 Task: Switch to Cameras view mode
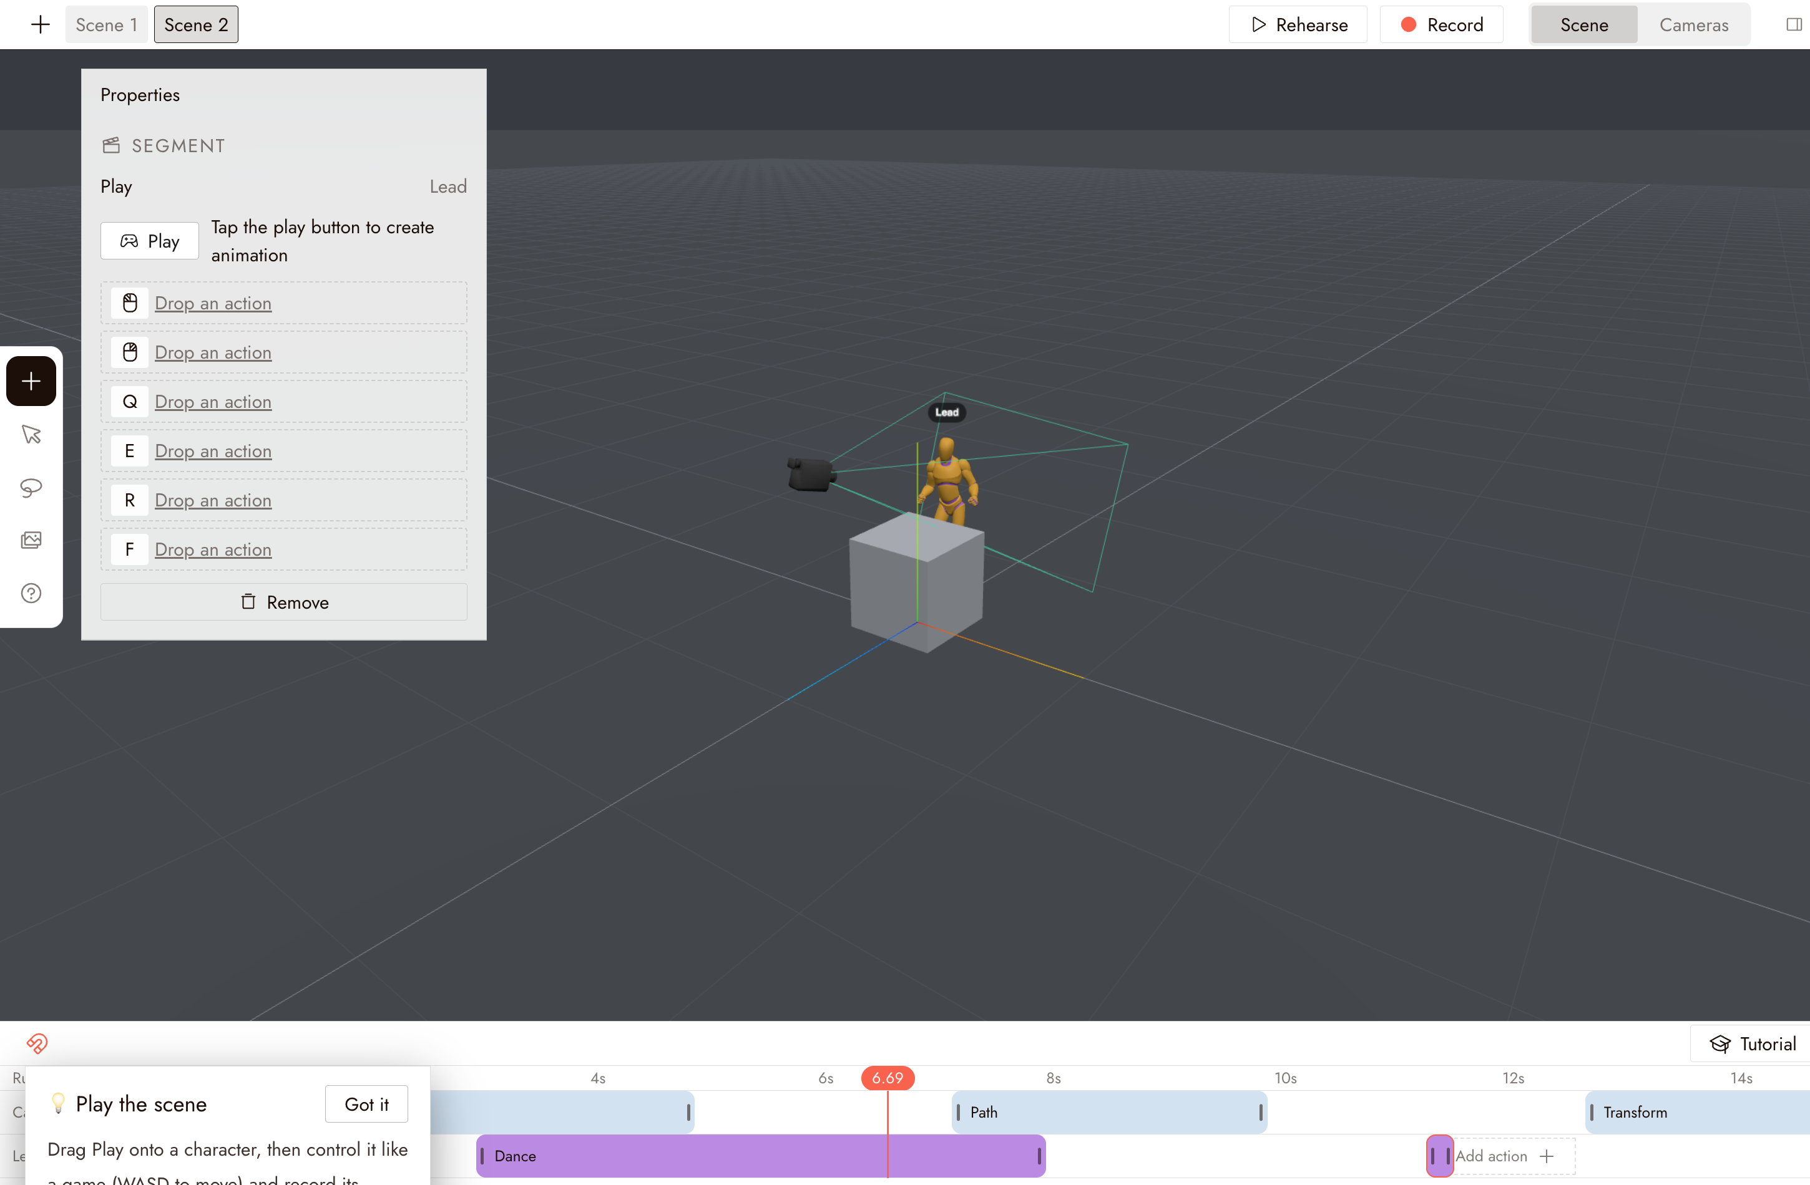point(1694,25)
